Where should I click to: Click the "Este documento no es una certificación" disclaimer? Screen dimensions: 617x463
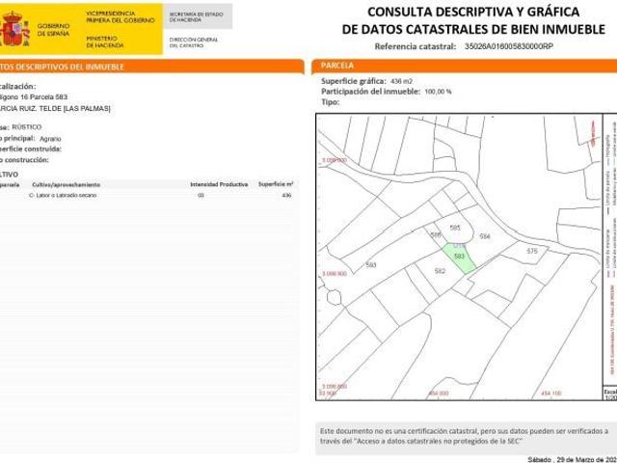click(466, 436)
